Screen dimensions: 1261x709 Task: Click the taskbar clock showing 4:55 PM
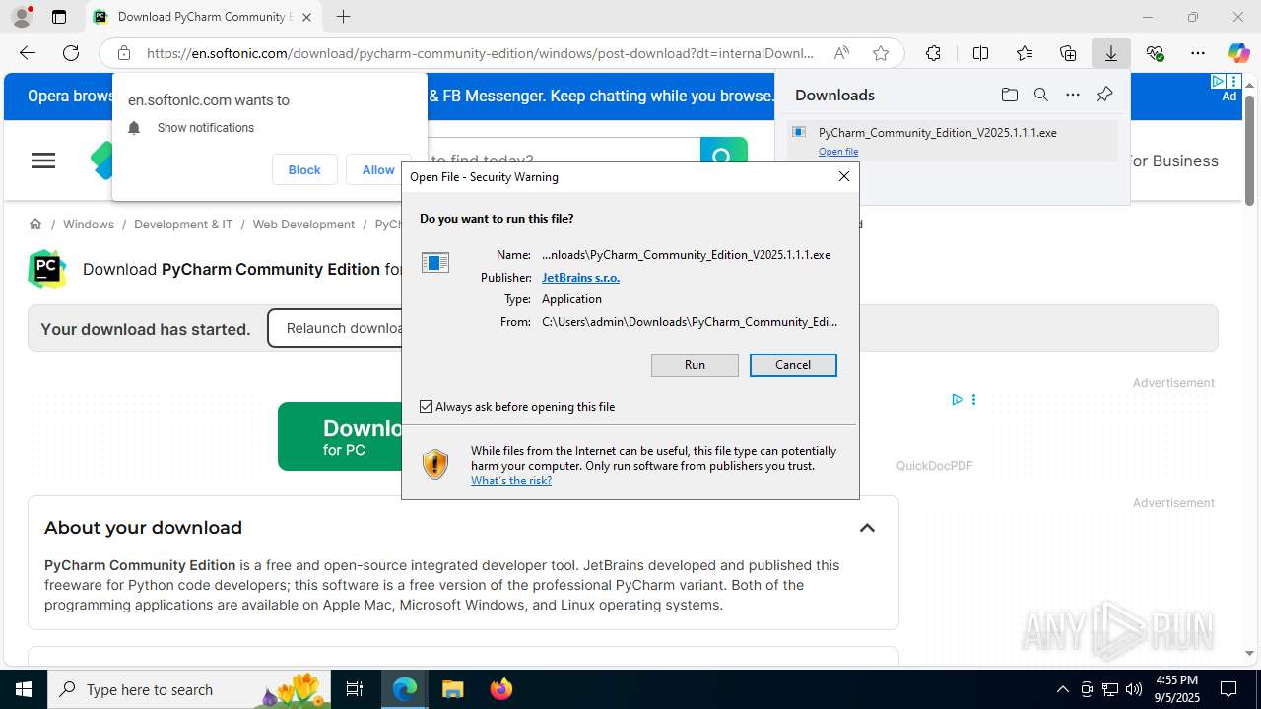(1176, 689)
